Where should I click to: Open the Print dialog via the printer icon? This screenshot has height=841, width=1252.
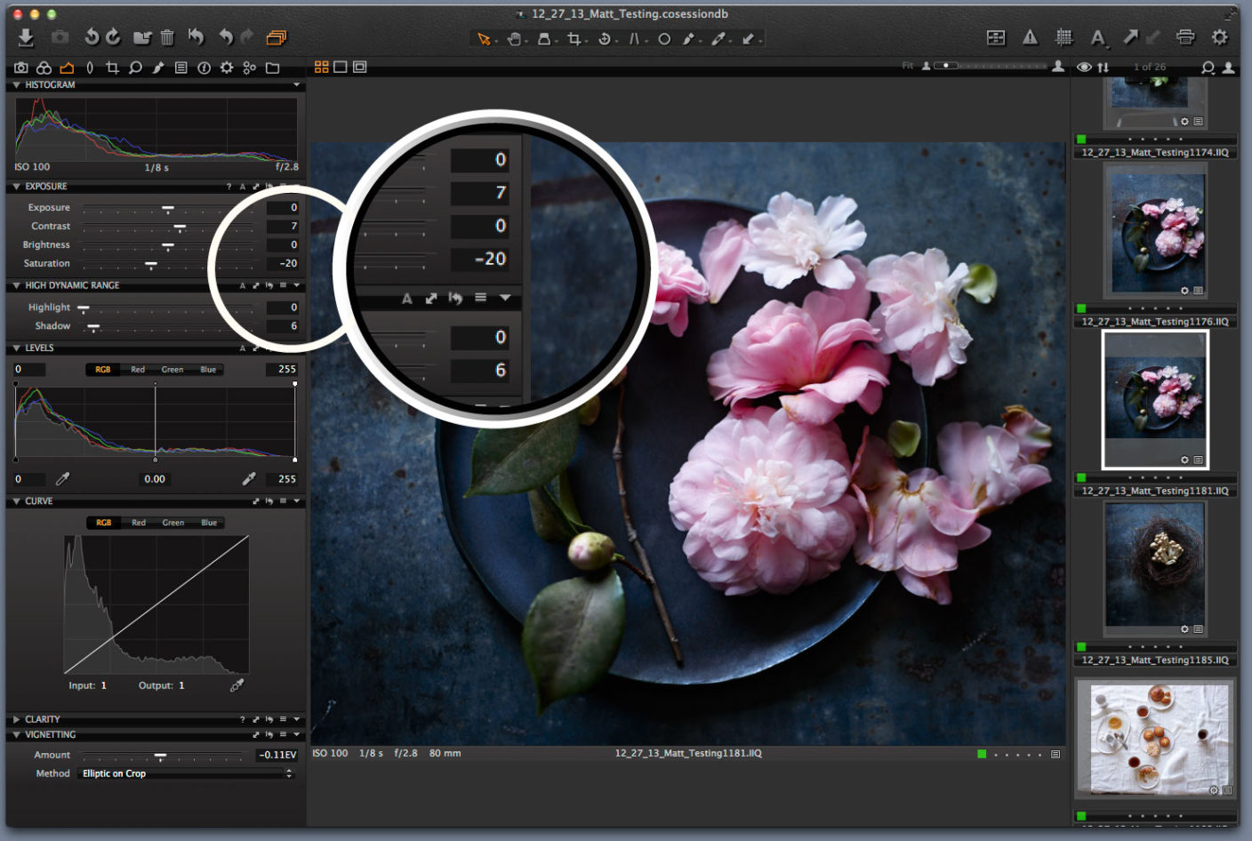tap(1184, 38)
